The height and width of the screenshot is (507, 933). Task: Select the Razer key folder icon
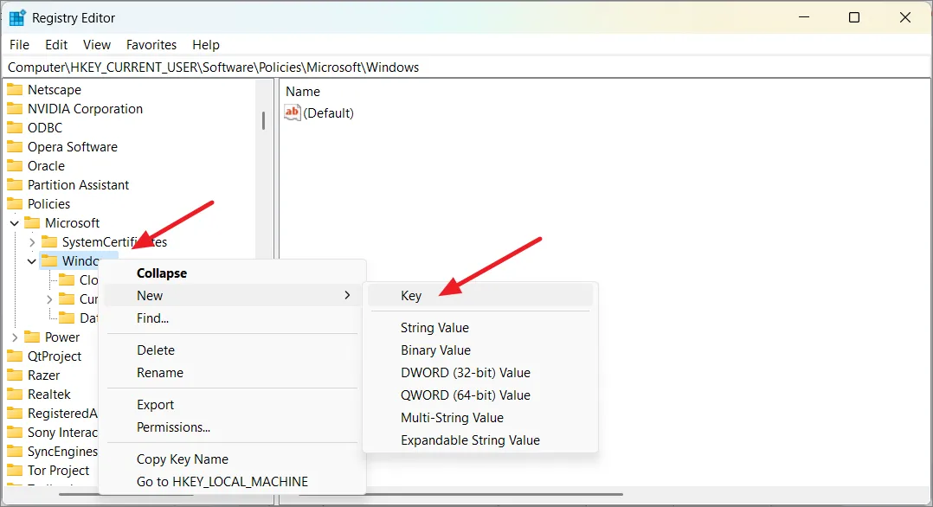click(x=15, y=375)
